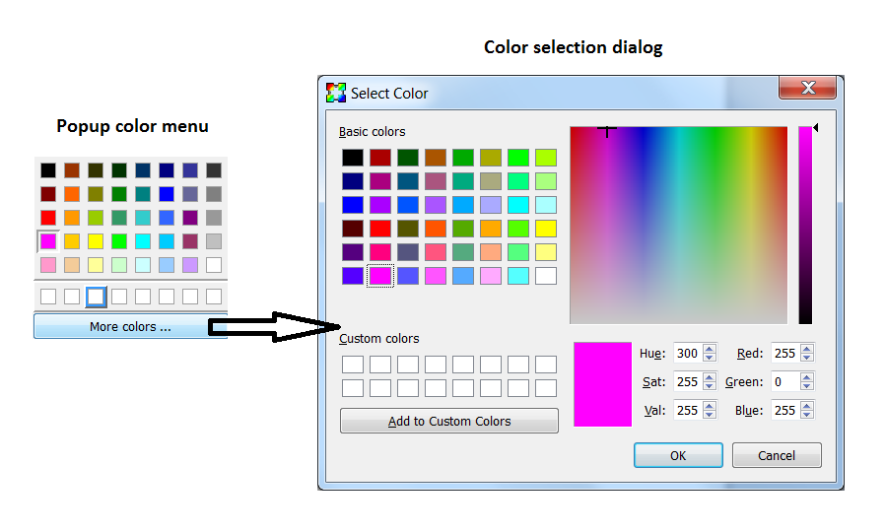Click the Green input field showing 0
885x532 pixels.
point(785,382)
